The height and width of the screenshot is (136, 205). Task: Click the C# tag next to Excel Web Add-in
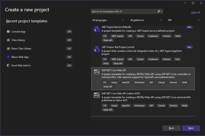(69, 65)
